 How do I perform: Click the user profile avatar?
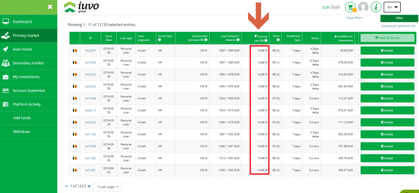tap(363, 7)
